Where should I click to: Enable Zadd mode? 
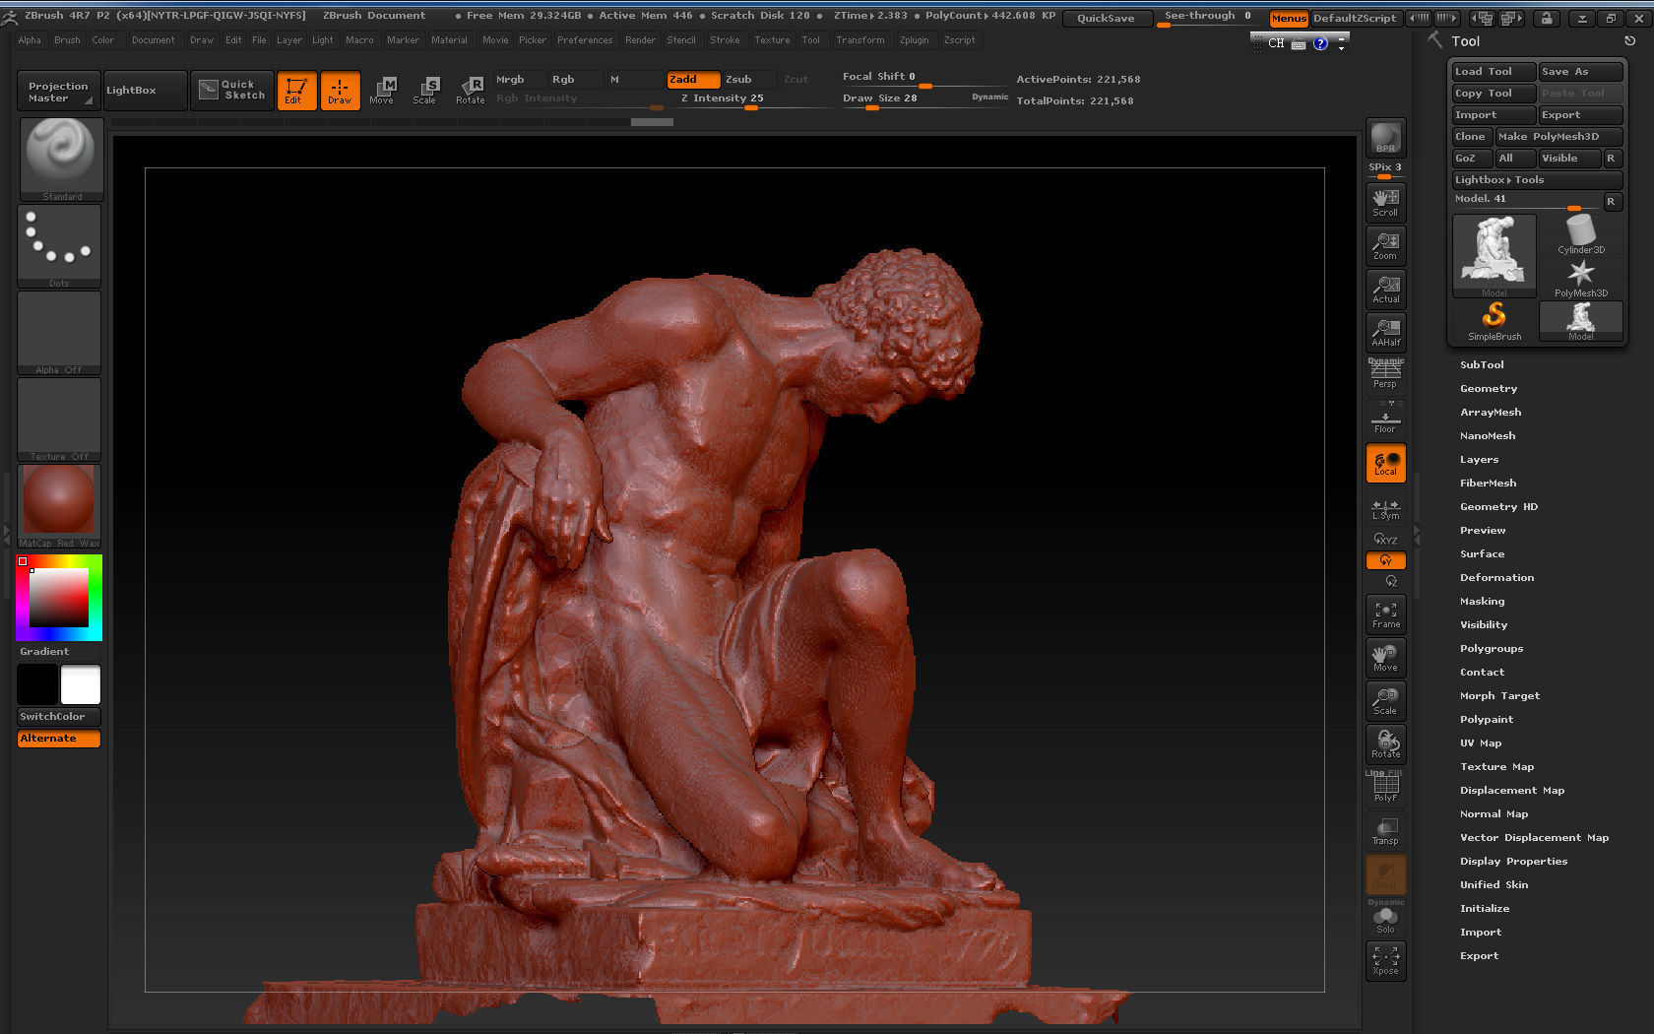point(693,80)
